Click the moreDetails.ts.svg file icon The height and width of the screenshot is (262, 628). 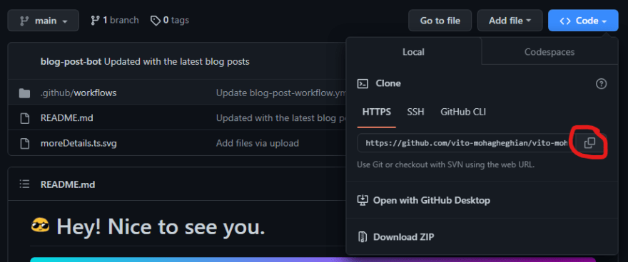pos(24,143)
